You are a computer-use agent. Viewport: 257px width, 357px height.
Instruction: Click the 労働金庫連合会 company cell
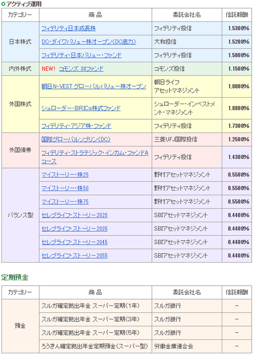[187, 346]
